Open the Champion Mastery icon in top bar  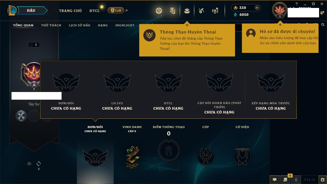tap(159, 11)
